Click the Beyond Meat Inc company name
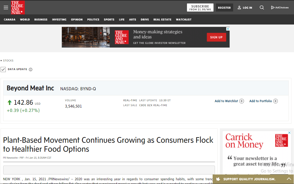 pyautogui.click(x=30, y=88)
